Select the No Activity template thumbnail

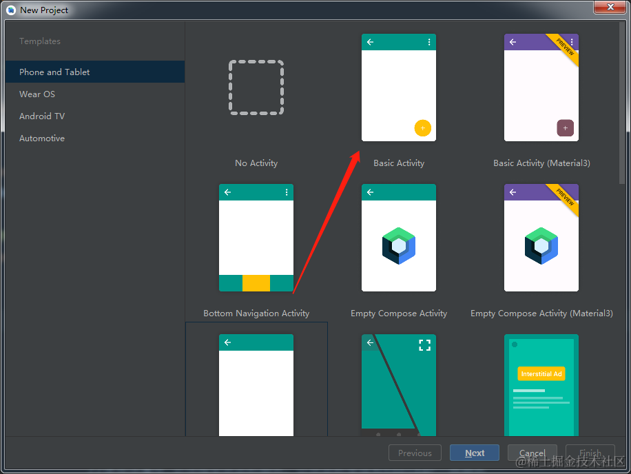pos(256,87)
